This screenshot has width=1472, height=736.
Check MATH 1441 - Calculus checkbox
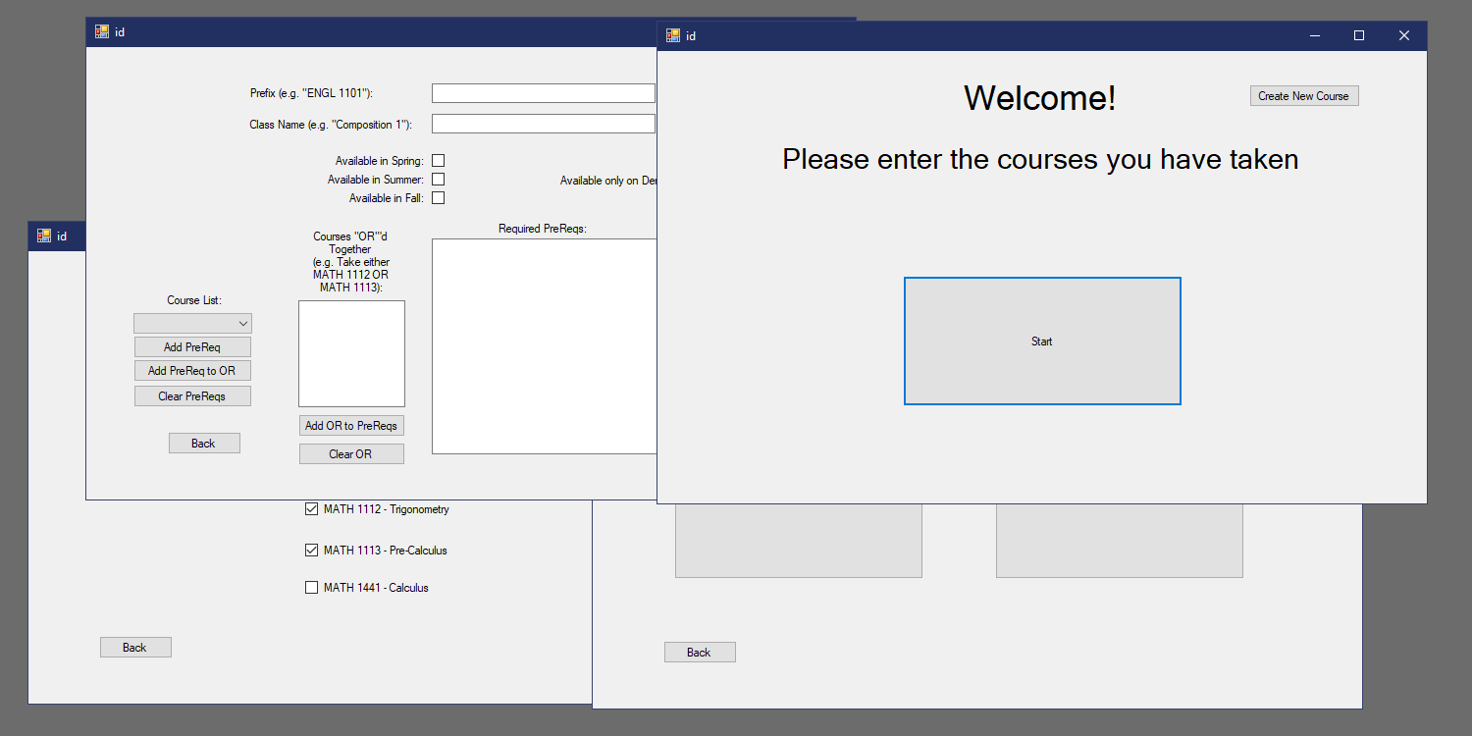[x=311, y=588]
